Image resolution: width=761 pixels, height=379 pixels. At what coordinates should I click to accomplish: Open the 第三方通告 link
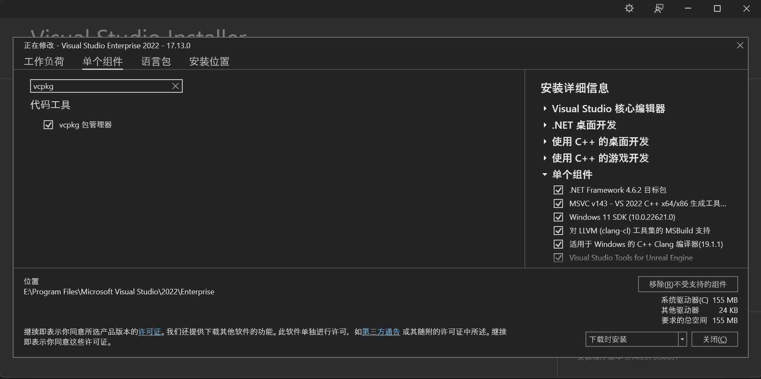pos(381,332)
